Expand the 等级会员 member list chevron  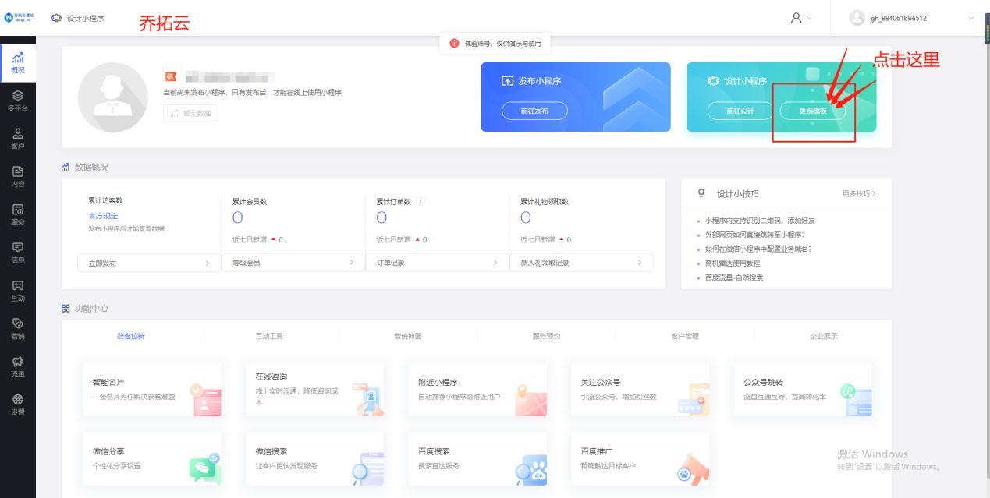[x=351, y=263]
